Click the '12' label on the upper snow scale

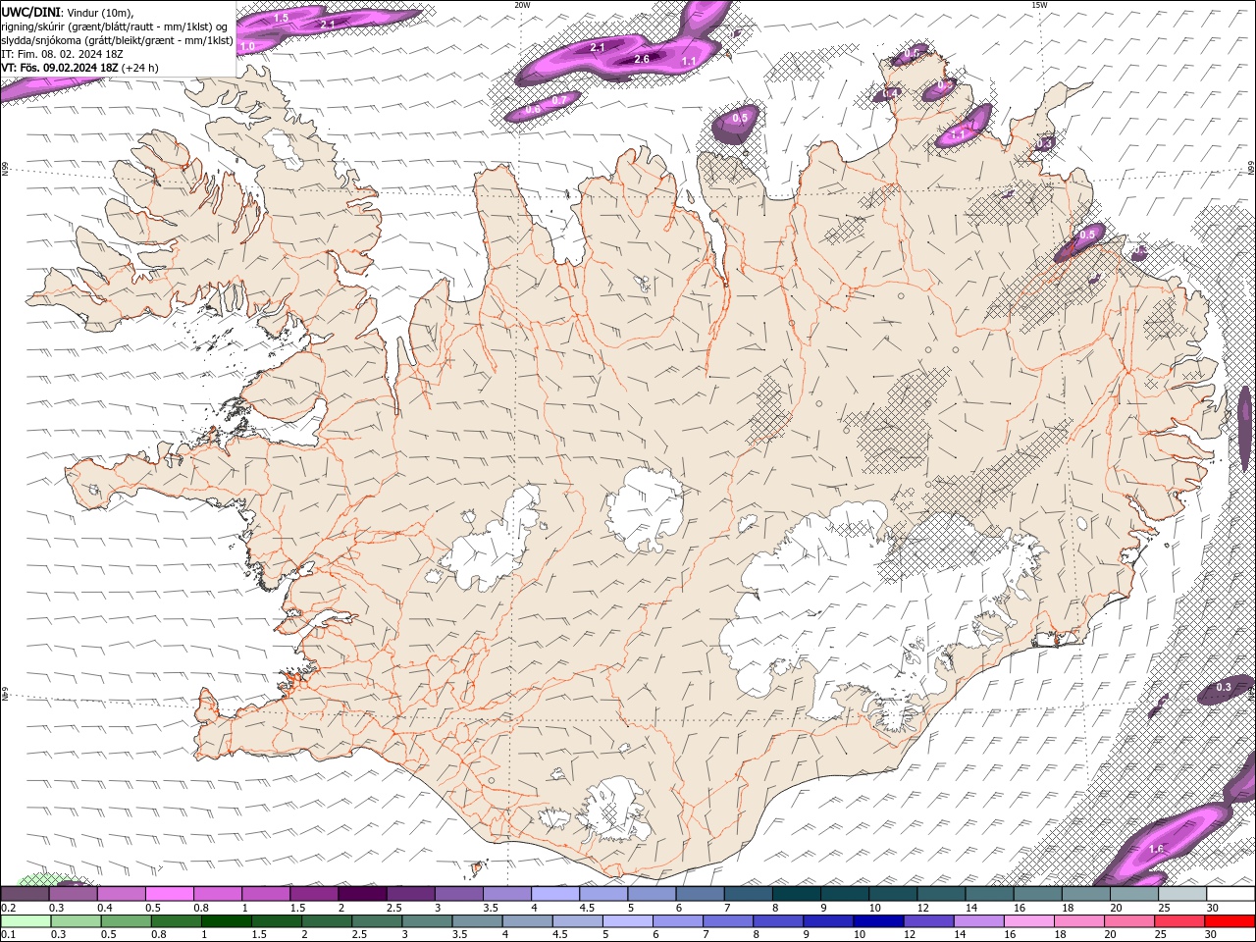coord(922,908)
